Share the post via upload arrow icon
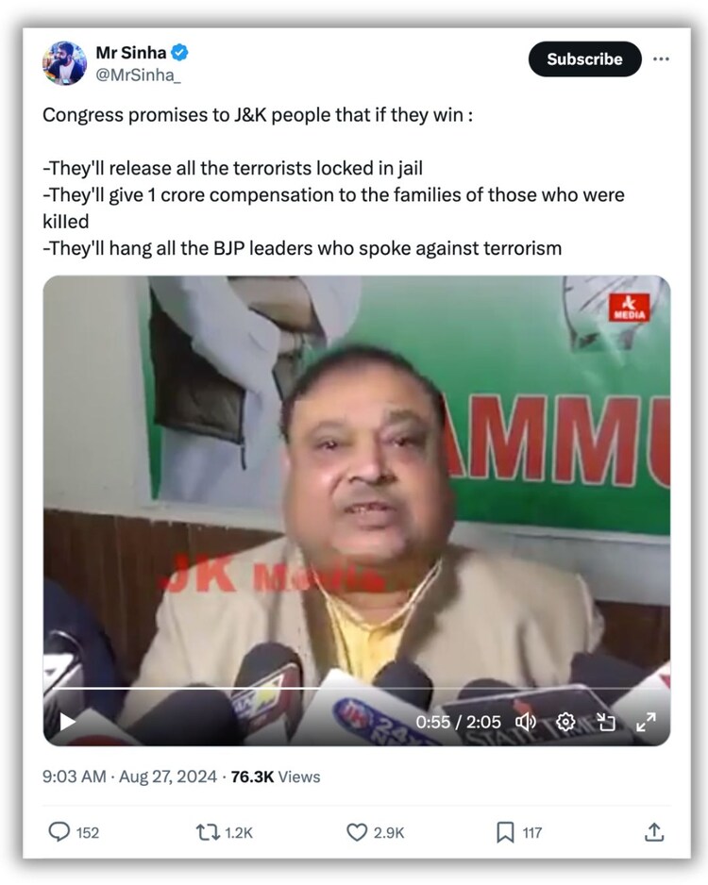708x885 pixels. pyautogui.click(x=654, y=831)
